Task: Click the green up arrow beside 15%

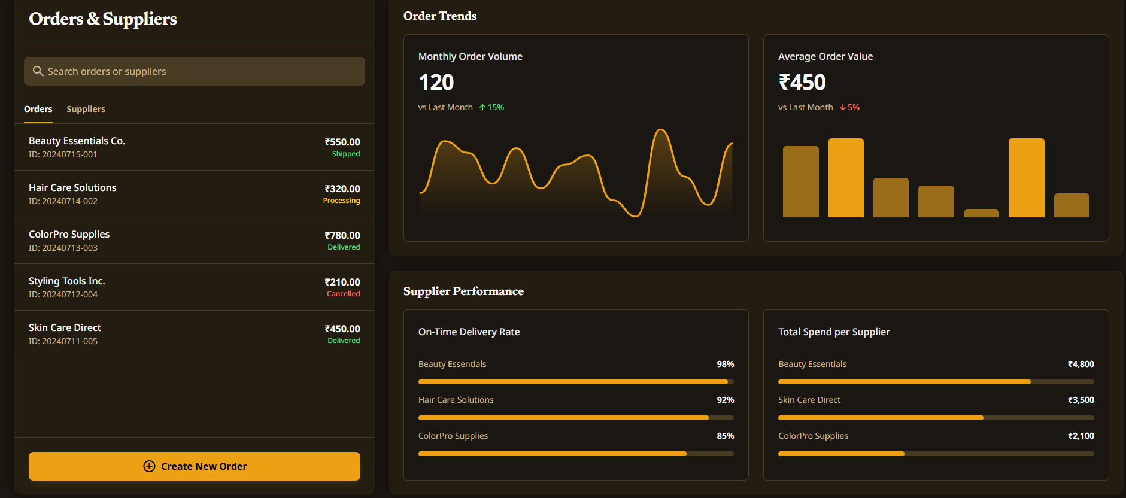Action: [x=482, y=108]
